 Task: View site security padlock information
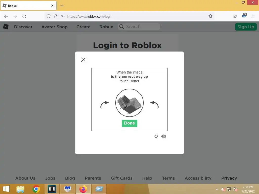56,16
